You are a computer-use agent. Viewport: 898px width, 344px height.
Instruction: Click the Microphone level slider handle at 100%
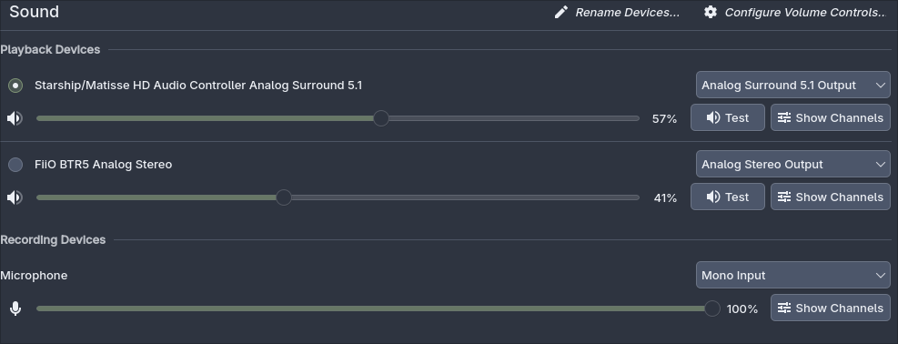pyautogui.click(x=711, y=309)
